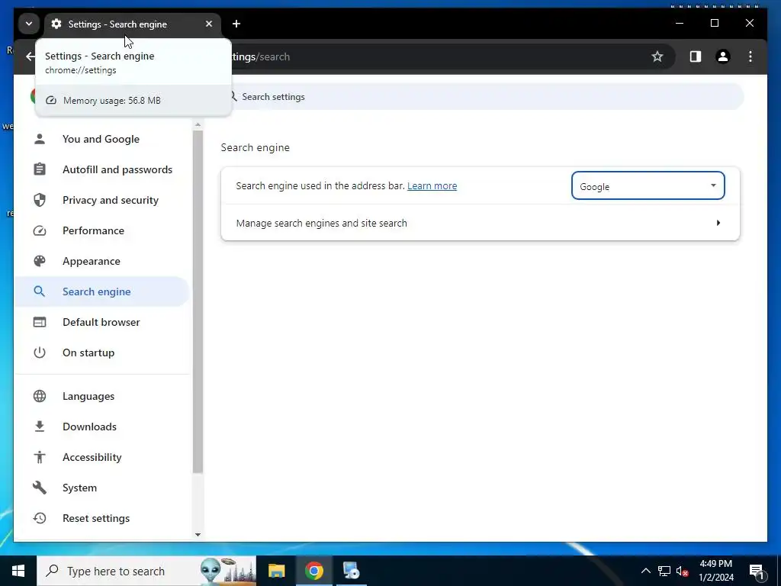
Task: Click the Default browser window icon
Action: pyautogui.click(x=40, y=322)
